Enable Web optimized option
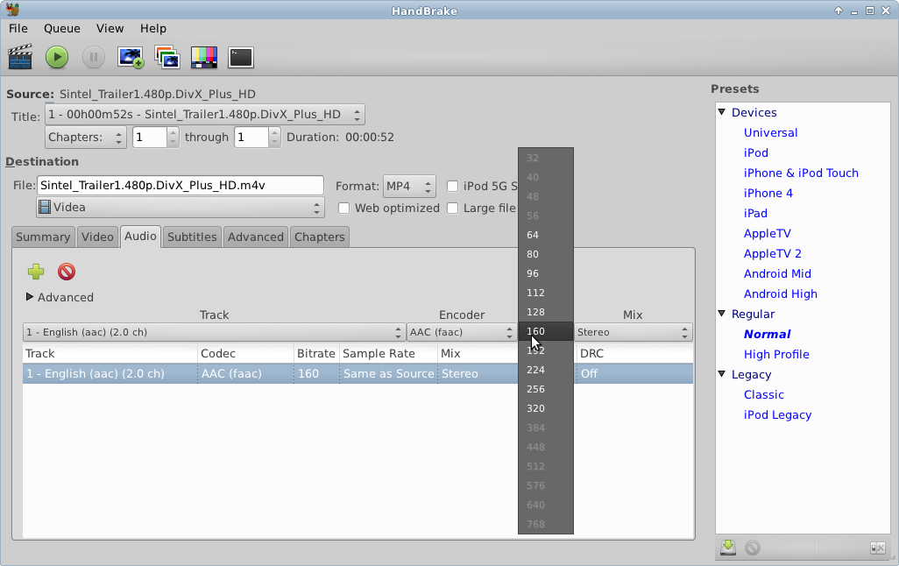The height and width of the screenshot is (566, 899). click(344, 209)
